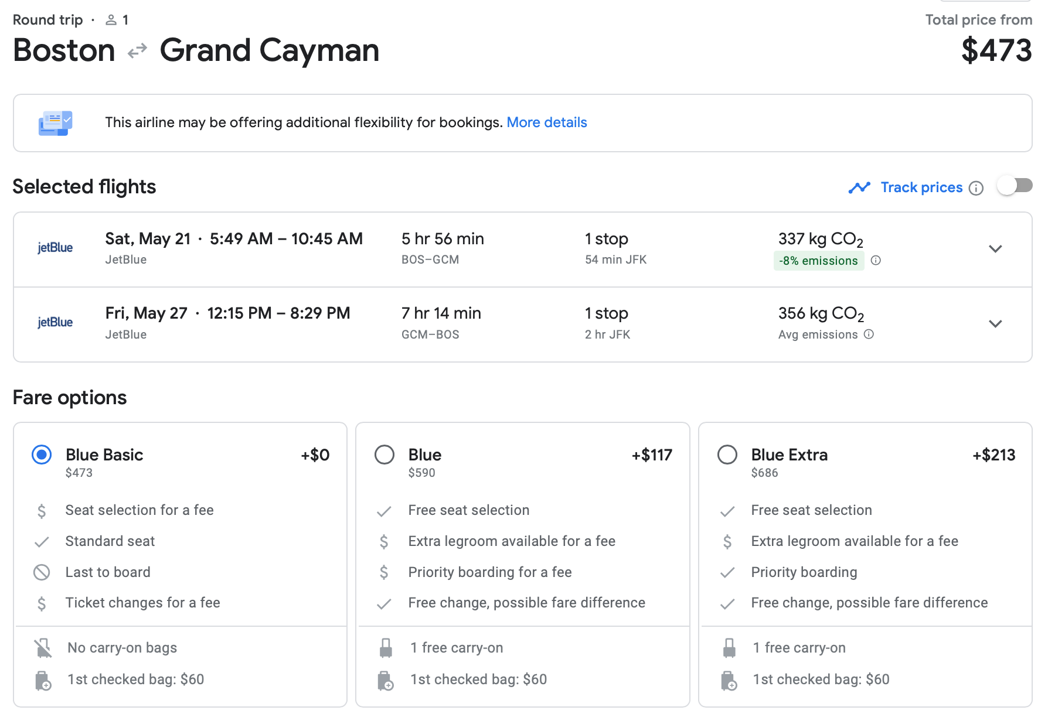This screenshot has height=717, width=1048.
Task: Select the Blue Basic fare radio button
Action: [42, 455]
